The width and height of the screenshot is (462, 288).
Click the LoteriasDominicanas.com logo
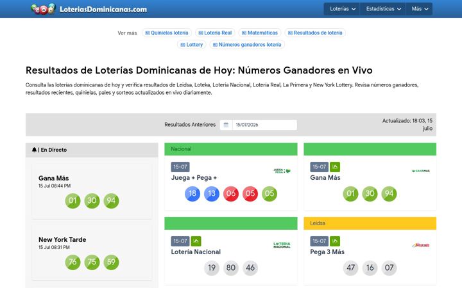click(89, 9)
